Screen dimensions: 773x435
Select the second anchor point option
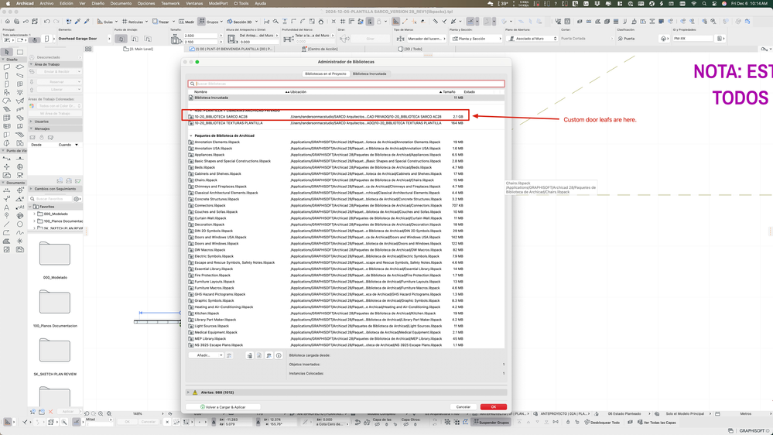[x=135, y=39]
